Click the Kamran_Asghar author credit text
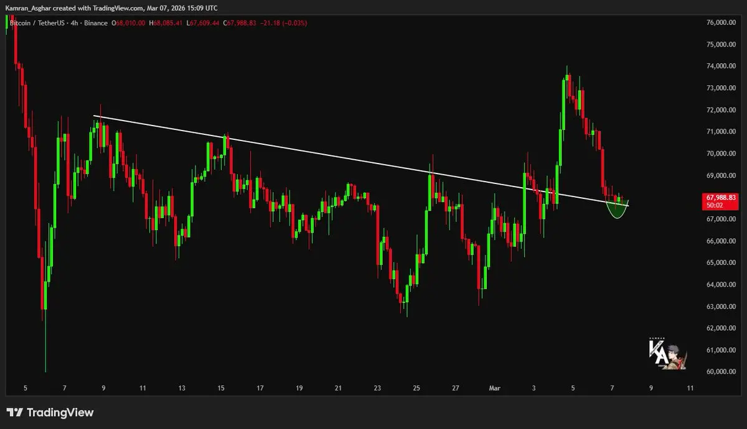Viewport: 747px width, 429px height. [x=29, y=8]
